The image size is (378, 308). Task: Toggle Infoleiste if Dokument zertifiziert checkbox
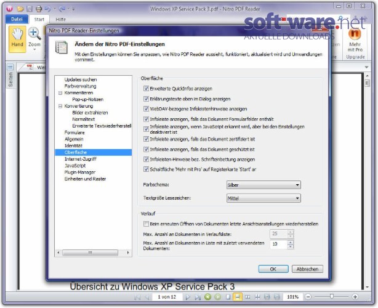146,139
